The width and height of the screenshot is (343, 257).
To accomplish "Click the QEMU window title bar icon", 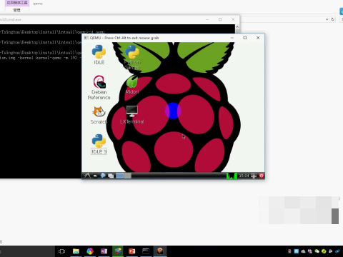I will [x=86, y=38].
